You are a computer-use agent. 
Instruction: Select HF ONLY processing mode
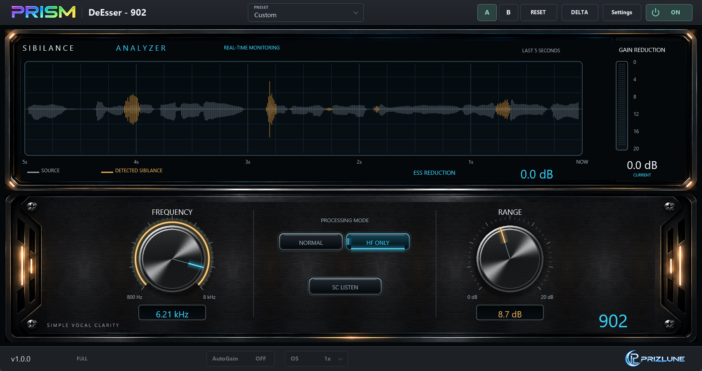[378, 242]
